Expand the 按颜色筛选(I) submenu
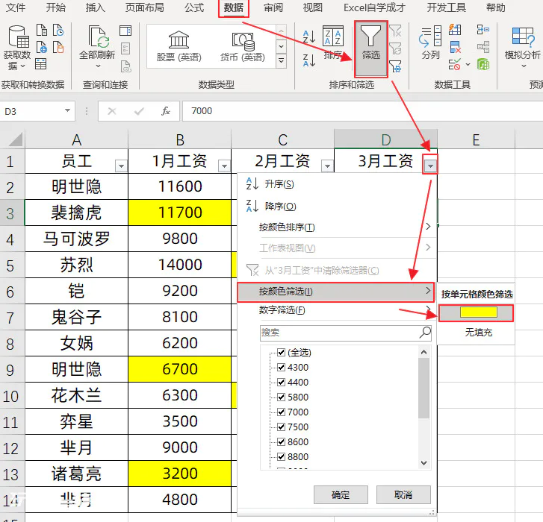This screenshot has width=543, height=522. [335, 292]
